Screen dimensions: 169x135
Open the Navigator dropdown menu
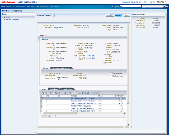[10, 6]
